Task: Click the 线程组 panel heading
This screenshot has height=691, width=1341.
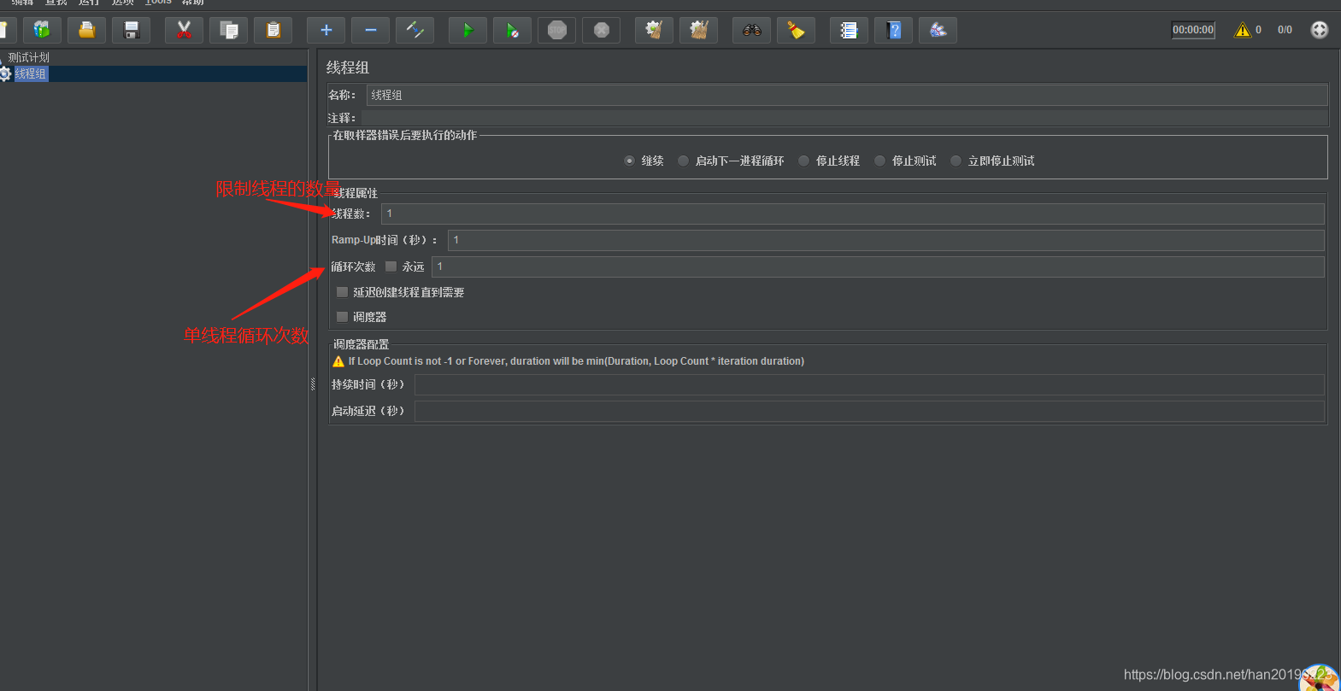Action: pos(348,67)
